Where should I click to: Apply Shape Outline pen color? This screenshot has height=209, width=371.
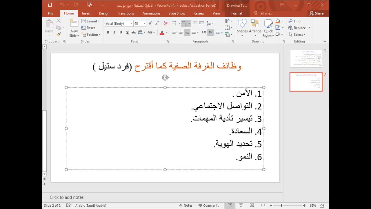tap(278, 28)
